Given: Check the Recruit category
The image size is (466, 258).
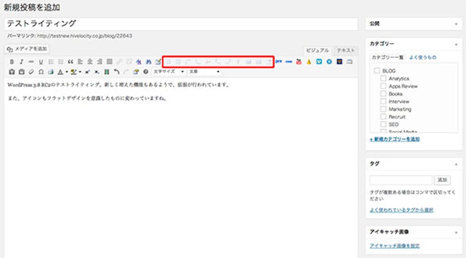Looking at the screenshot, I should pyautogui.click(x=383, y=117).
